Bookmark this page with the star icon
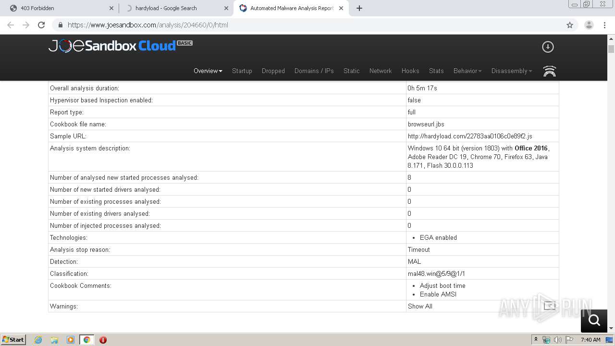 coord(570,25)
